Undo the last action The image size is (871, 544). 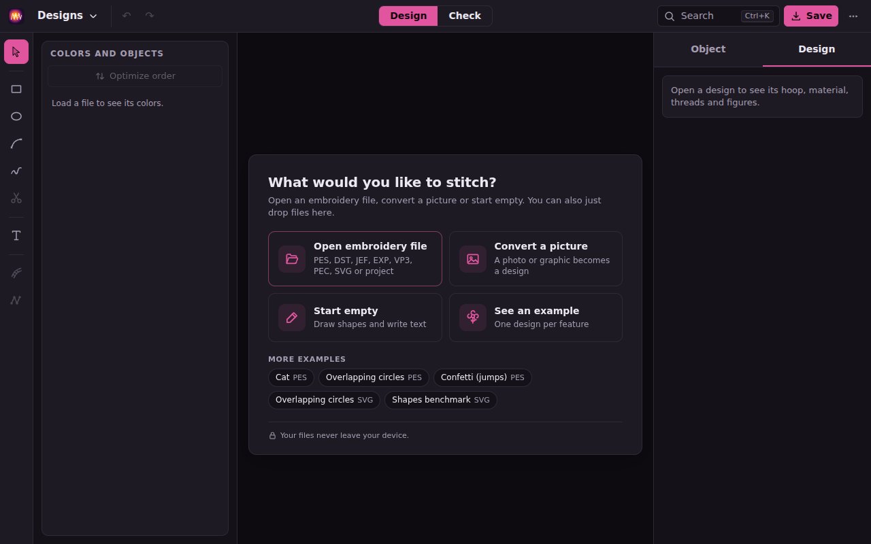coord(127,16)
